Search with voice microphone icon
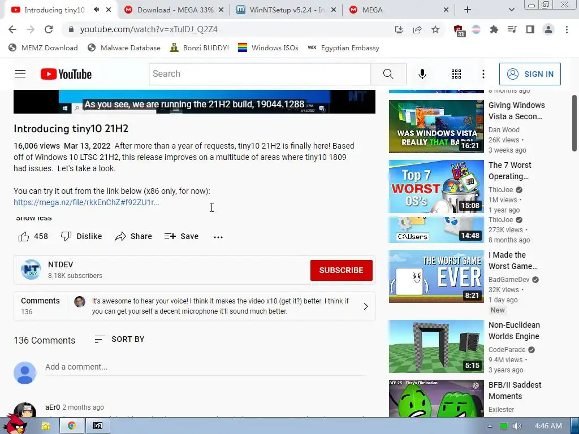579x434 pixels. (422, 74)
